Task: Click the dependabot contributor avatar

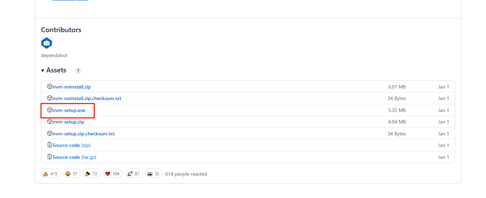Action: tap(47, 43)
